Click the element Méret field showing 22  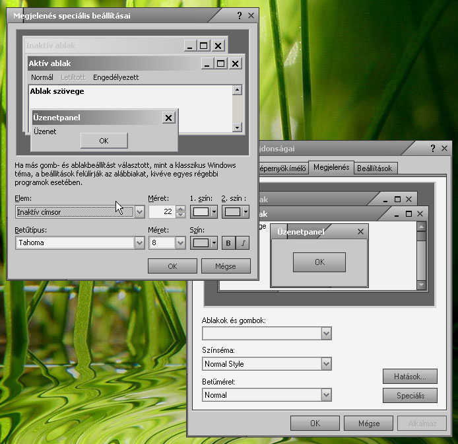point(162,212)
